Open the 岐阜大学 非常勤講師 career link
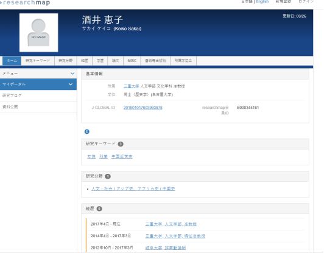The image size is (324, 253). point(165,248)
